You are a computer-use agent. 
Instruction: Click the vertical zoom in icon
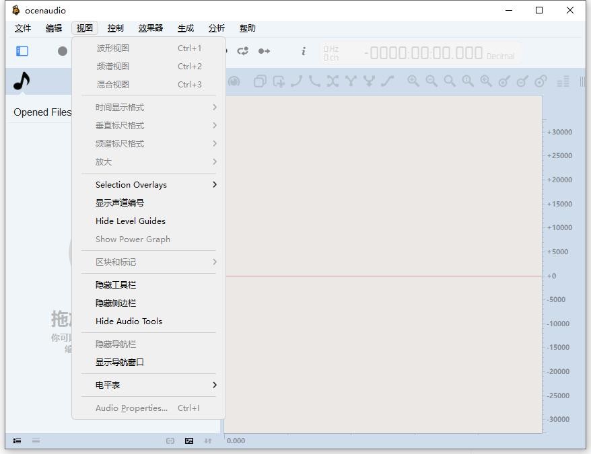pos(504,81)
